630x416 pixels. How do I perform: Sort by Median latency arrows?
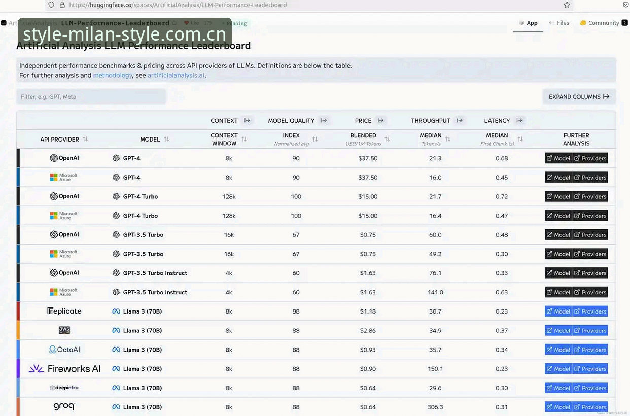pos(520,139)
